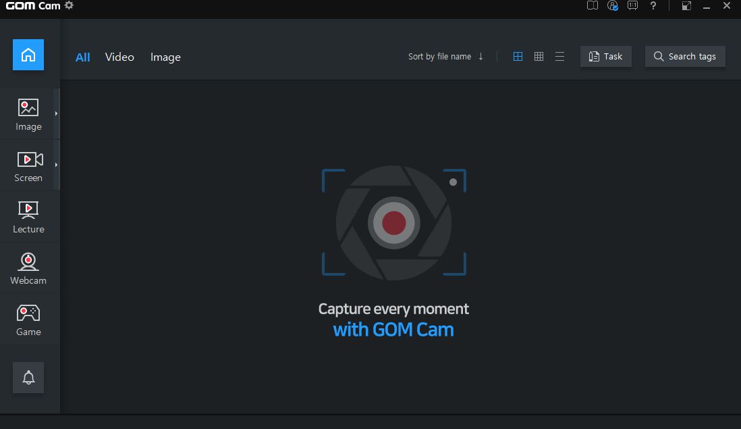The height and width of the screenshot is (429, 741).
Task: Open notifications with the bell icon
Action: [x=28, y=378]
